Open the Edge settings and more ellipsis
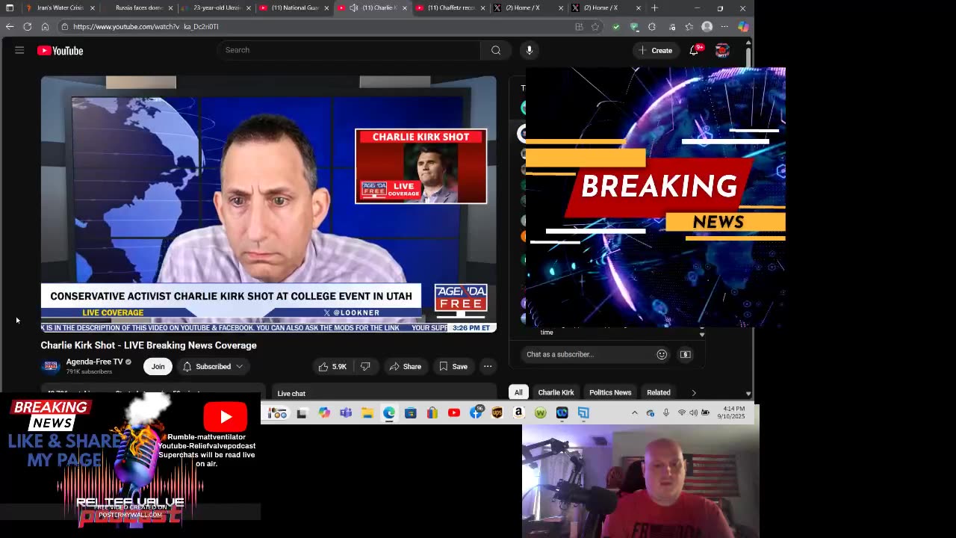This screenshot has width=956, height=538. coord(724,27)
